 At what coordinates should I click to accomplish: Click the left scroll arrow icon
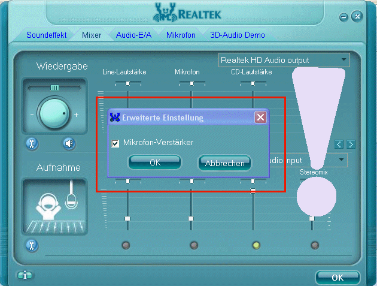[339, 144]
